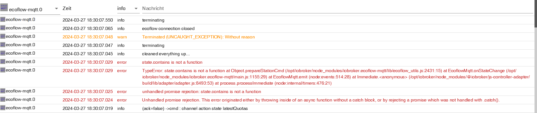Click the adapter icon in the 18:30:07.550 row
537x113 pixels.
tap(2, 19)
